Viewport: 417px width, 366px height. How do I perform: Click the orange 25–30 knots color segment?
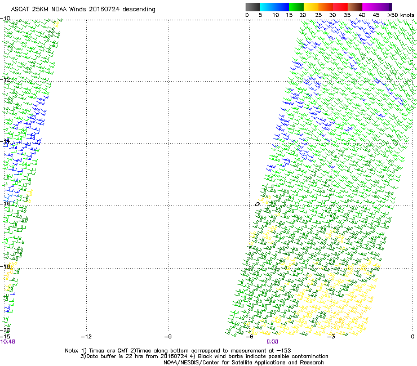pos(326,7)
